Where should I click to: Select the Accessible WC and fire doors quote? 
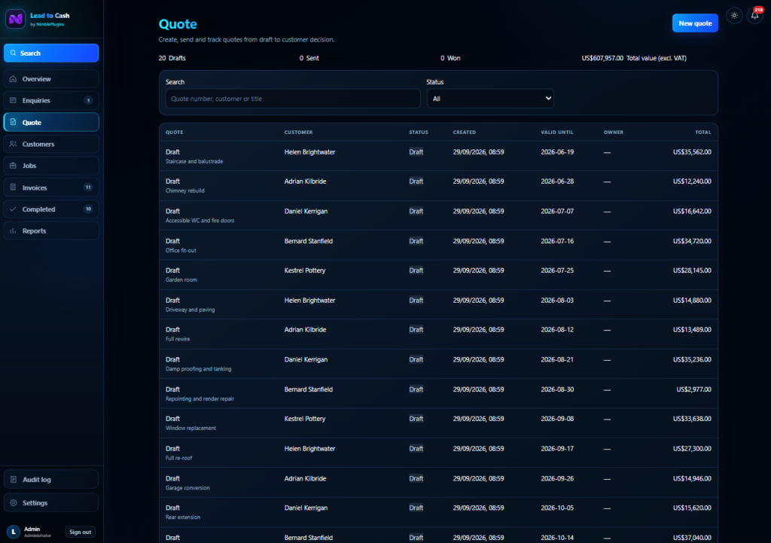(x=438, y=215)
